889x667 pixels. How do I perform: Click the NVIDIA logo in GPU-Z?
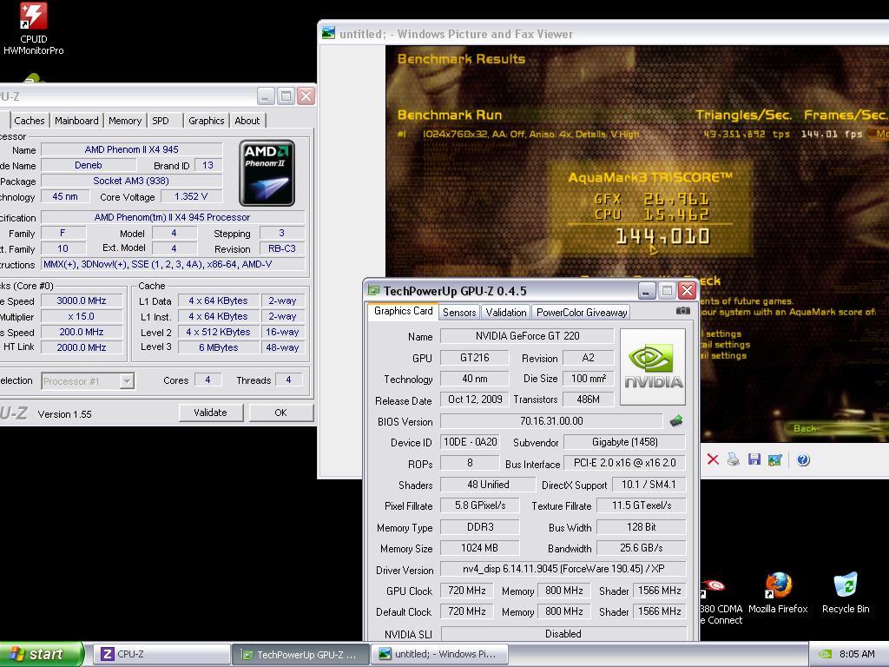click(653, 367)
